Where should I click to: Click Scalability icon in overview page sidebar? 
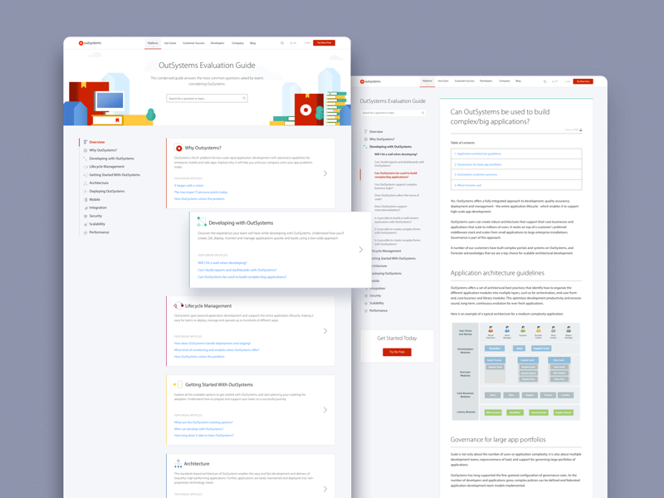[85, 224]
